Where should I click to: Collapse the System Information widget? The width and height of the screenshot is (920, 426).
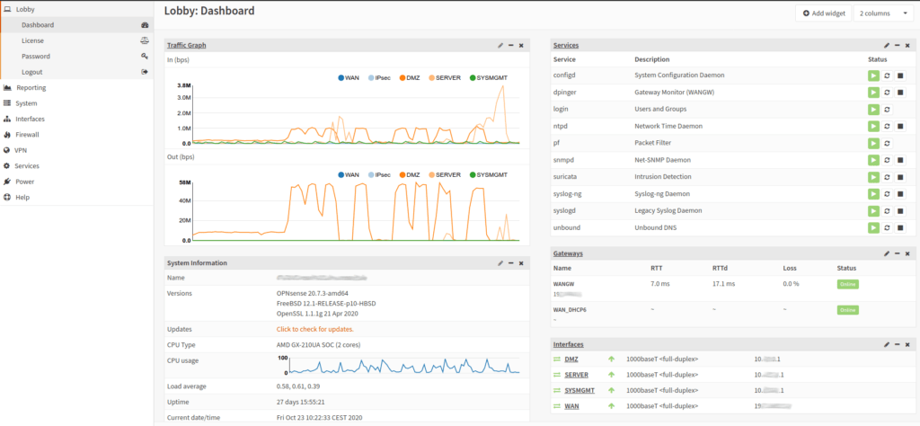click(511, 263)
